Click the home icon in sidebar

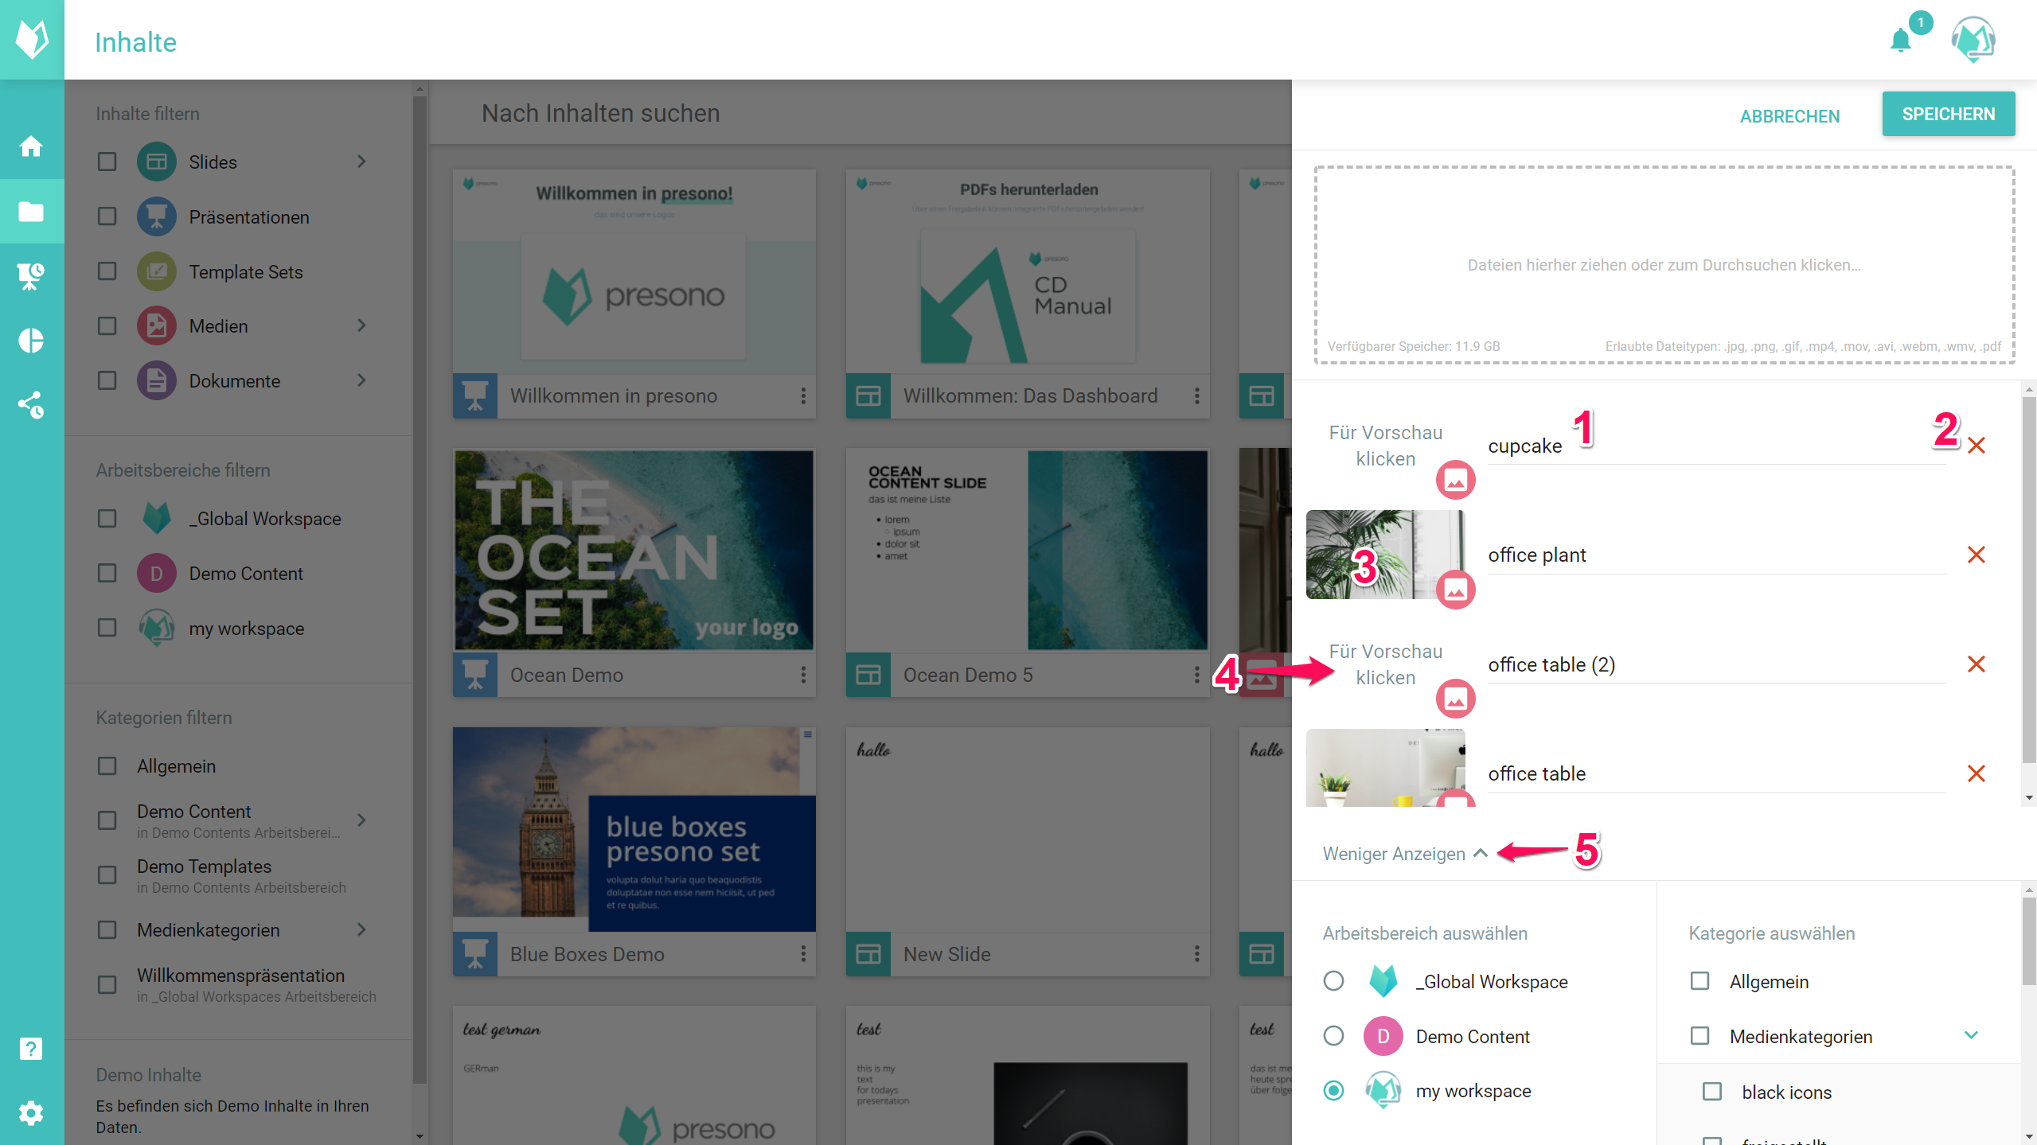coord(31,146)
